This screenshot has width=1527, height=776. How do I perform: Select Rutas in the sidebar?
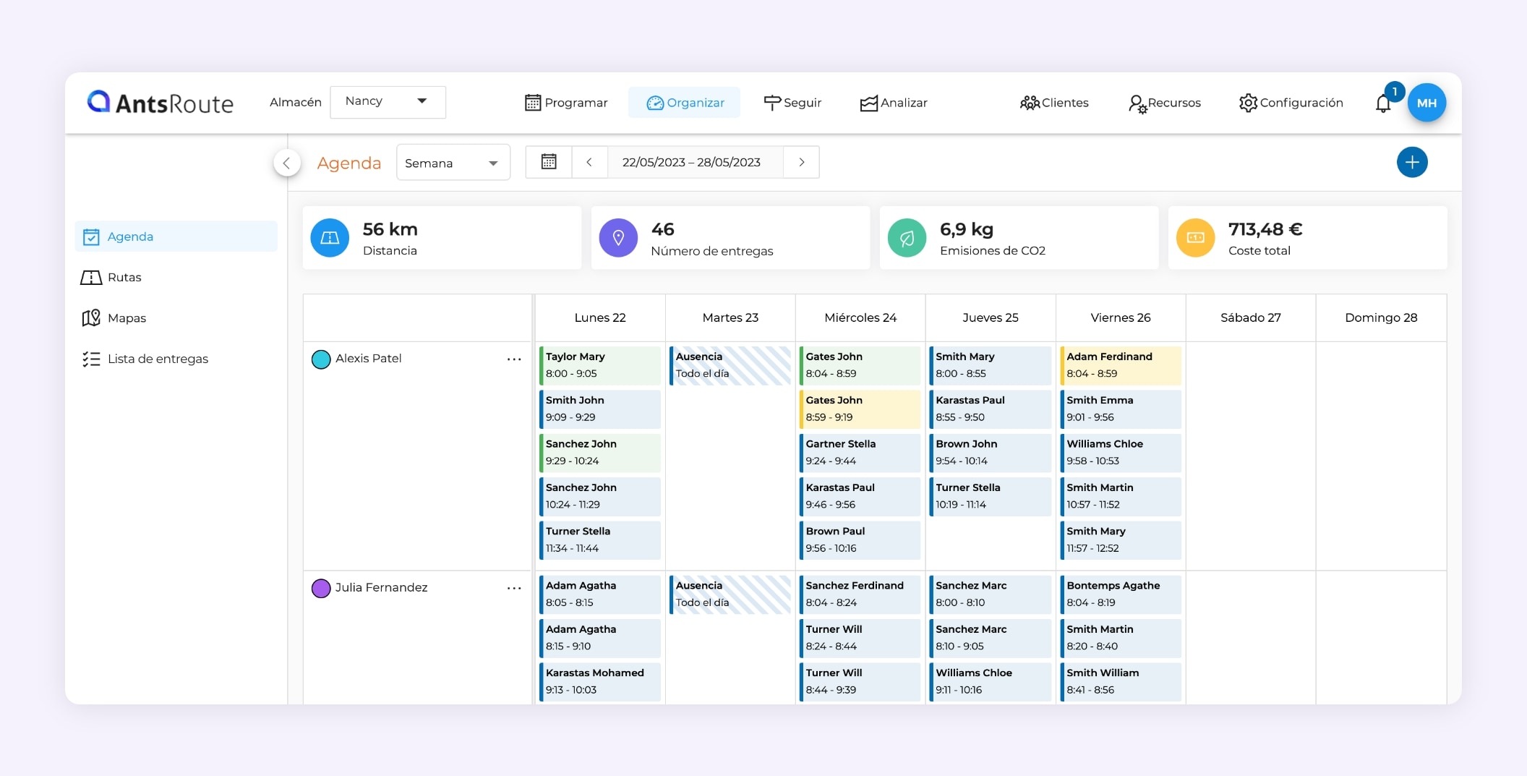(124, 278)
